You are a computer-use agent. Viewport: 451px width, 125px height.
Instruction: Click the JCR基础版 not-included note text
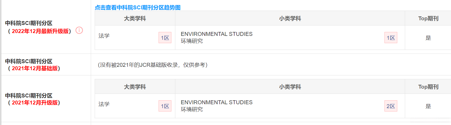pyautogui.click(x=153, y=65)
